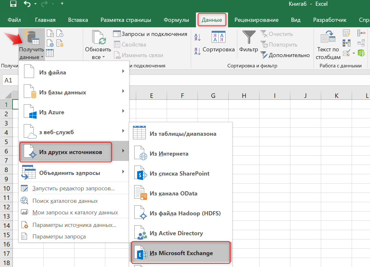Viewport: 370px width, 267px height.
Task: Select the 'Данные' ribbon tab
Action: 212,20
